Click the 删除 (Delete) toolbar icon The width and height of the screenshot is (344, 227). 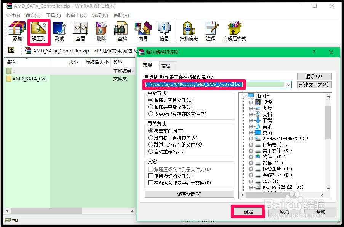click(x=101, y=30)
